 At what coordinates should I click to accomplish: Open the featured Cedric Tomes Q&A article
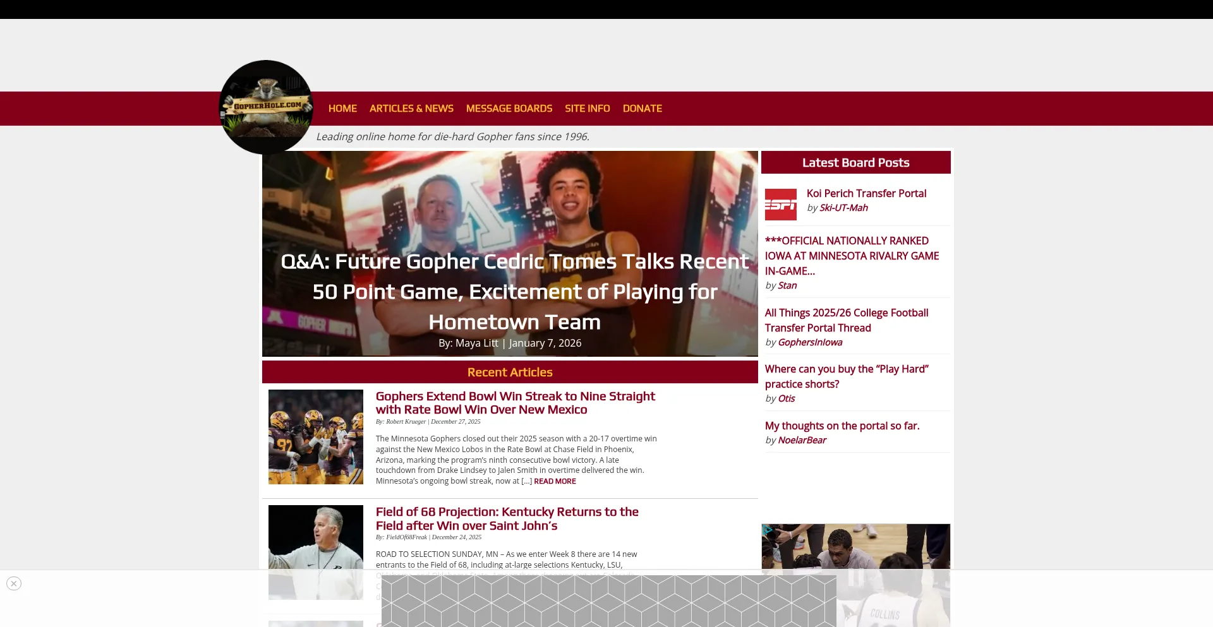pyautogui.click(x=514, y=291)
